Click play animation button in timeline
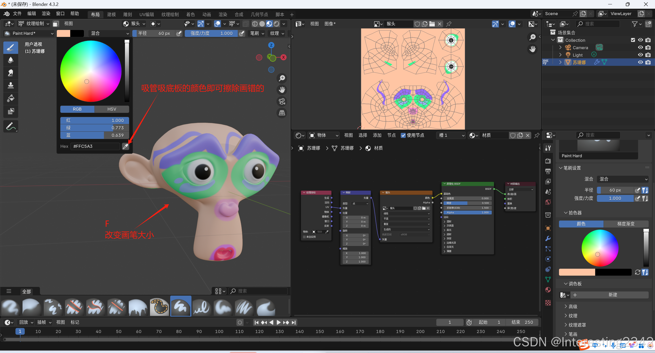 point(279,323)
